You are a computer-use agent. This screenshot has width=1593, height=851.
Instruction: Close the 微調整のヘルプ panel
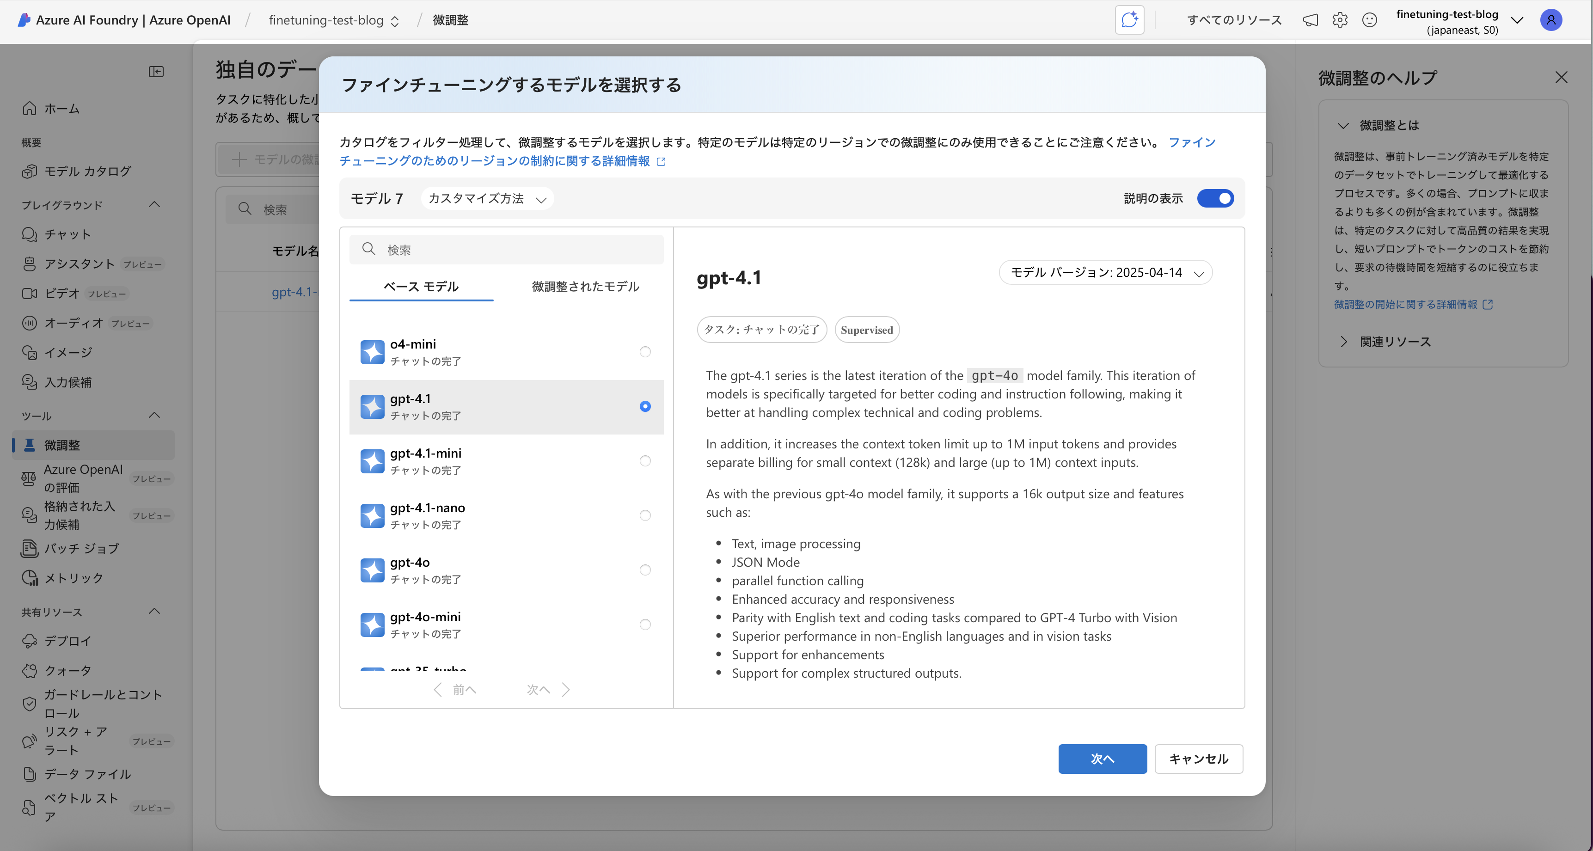pos(1561,77)
